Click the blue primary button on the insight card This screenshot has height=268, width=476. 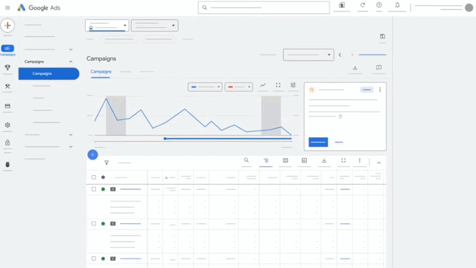tap(318, 142)
